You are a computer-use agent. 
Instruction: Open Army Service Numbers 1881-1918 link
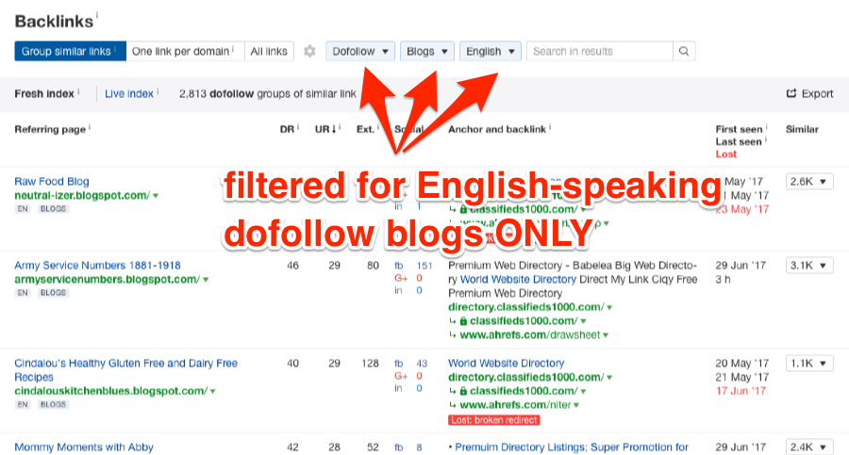(x=97, y=265)
